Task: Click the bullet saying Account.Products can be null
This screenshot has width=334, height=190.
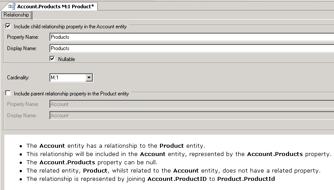Action: point(101,162)
